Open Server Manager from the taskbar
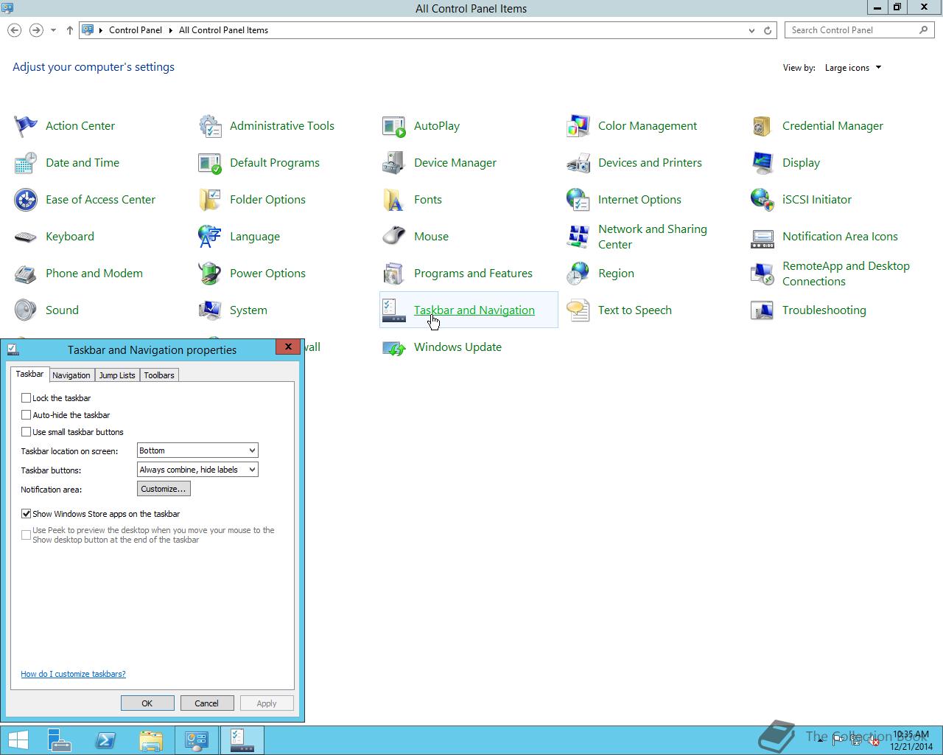The image size is (943, 755). [60, 740]
